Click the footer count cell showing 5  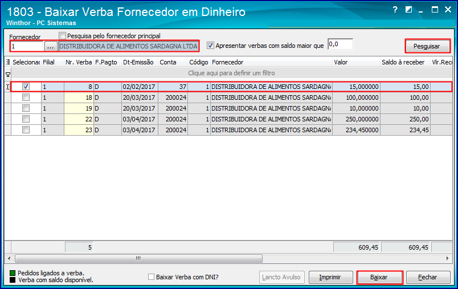(79, 247)
